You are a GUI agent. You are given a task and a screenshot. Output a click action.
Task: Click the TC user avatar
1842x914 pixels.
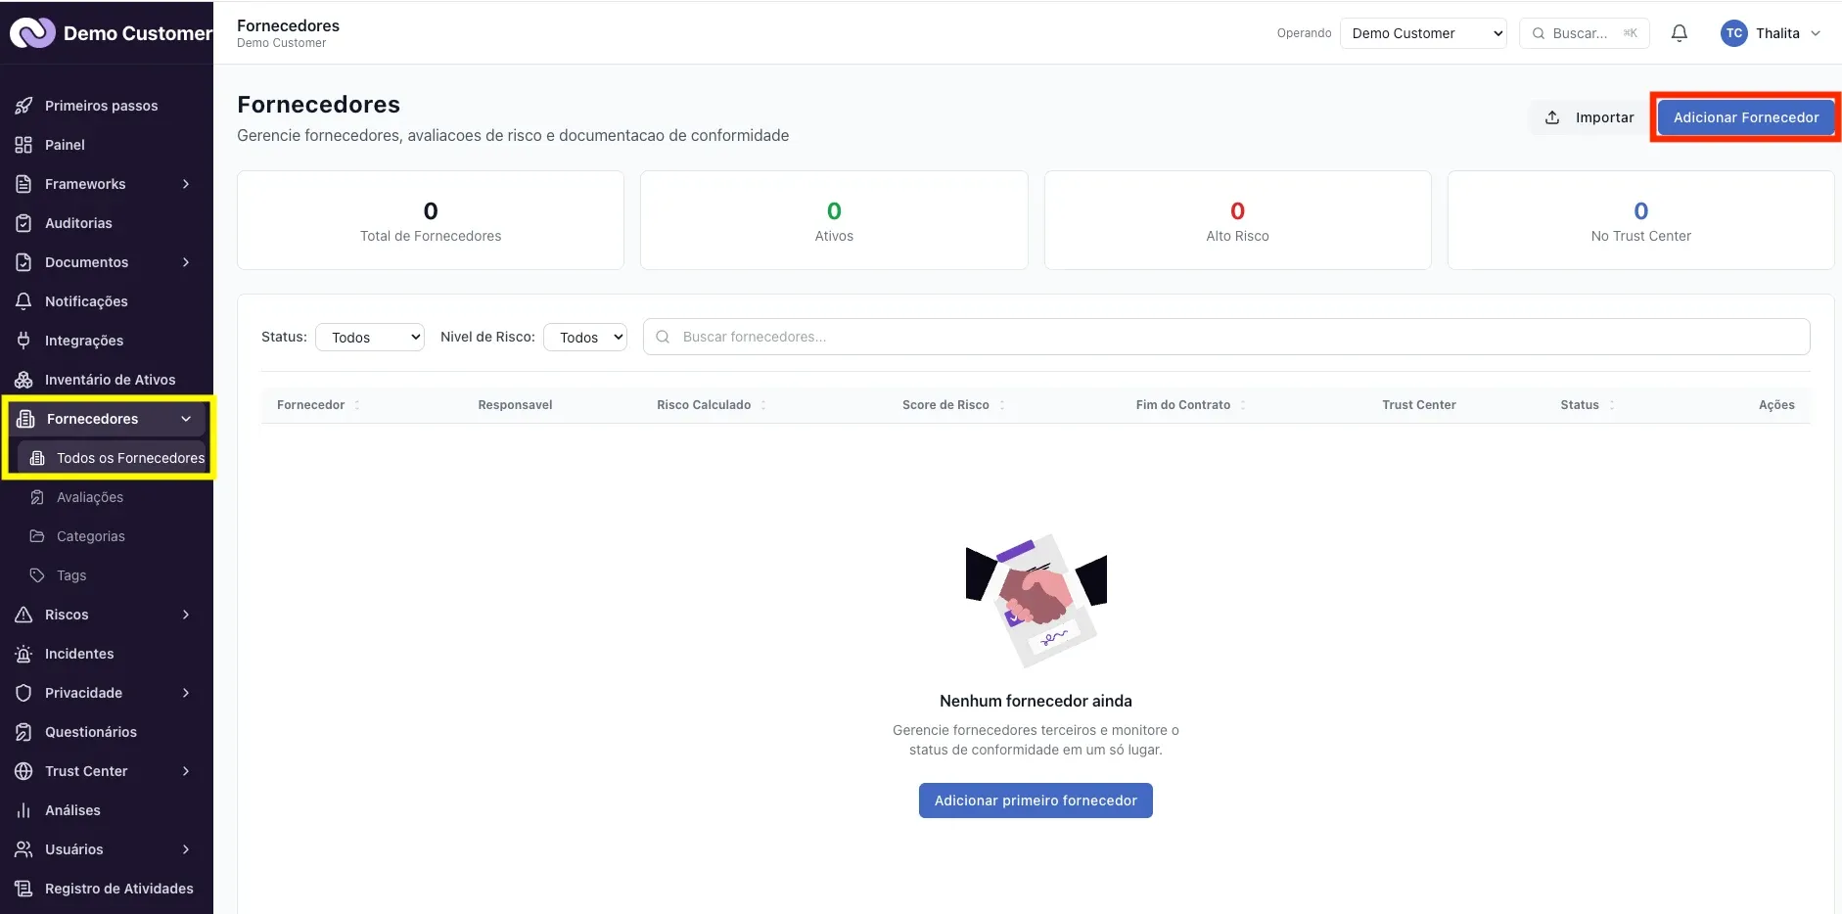coord(1734,33)
